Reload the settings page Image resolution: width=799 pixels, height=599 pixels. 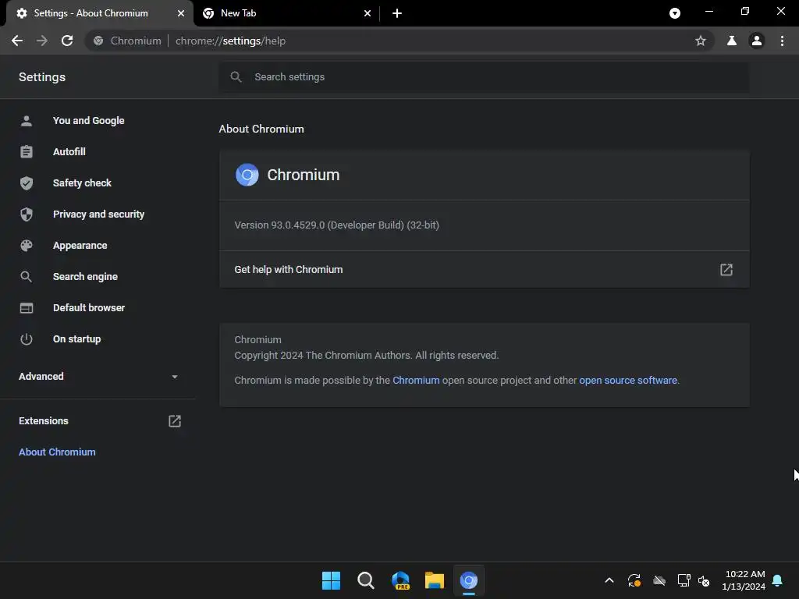tap(67, 41)
